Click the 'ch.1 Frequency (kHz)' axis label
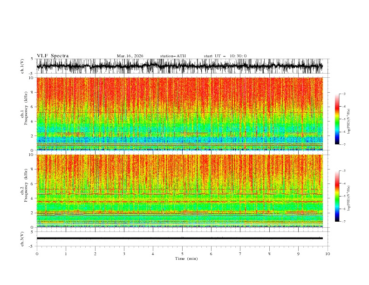The image size is (369, 285). pyautogui.click(x=24, y=108)
